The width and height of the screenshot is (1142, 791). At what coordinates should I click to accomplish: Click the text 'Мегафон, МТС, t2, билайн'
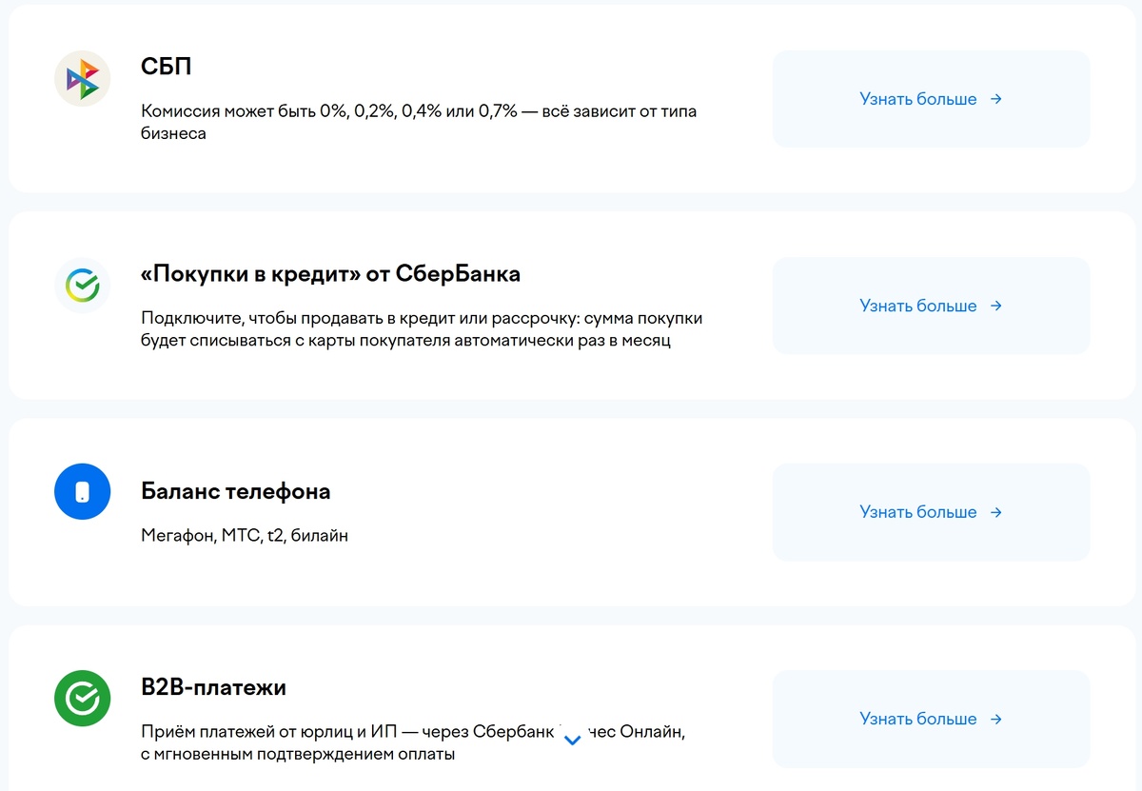click(x=245, y=536)
